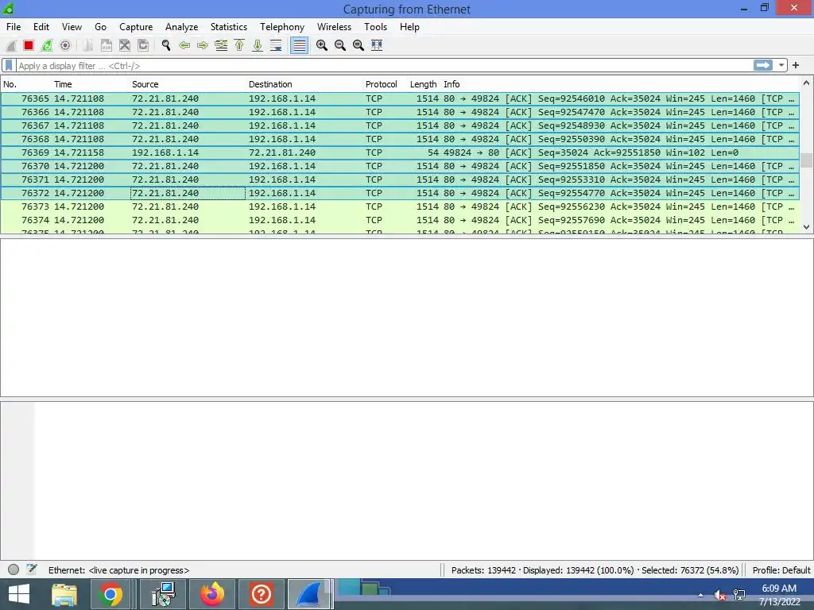Open the Help menu
The width and height of the screenshot is (814, 610).
[409, 27]
